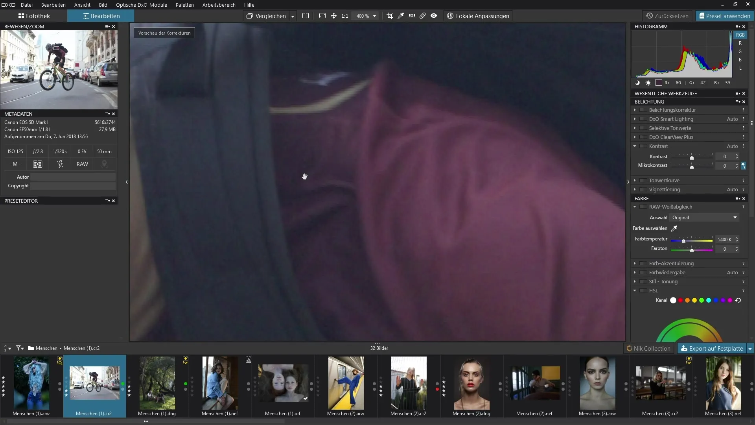Image resolution: width=755 pixels, height=425 pixels.
Task: Click the HSL channel reset arrow
Action: 738,300
